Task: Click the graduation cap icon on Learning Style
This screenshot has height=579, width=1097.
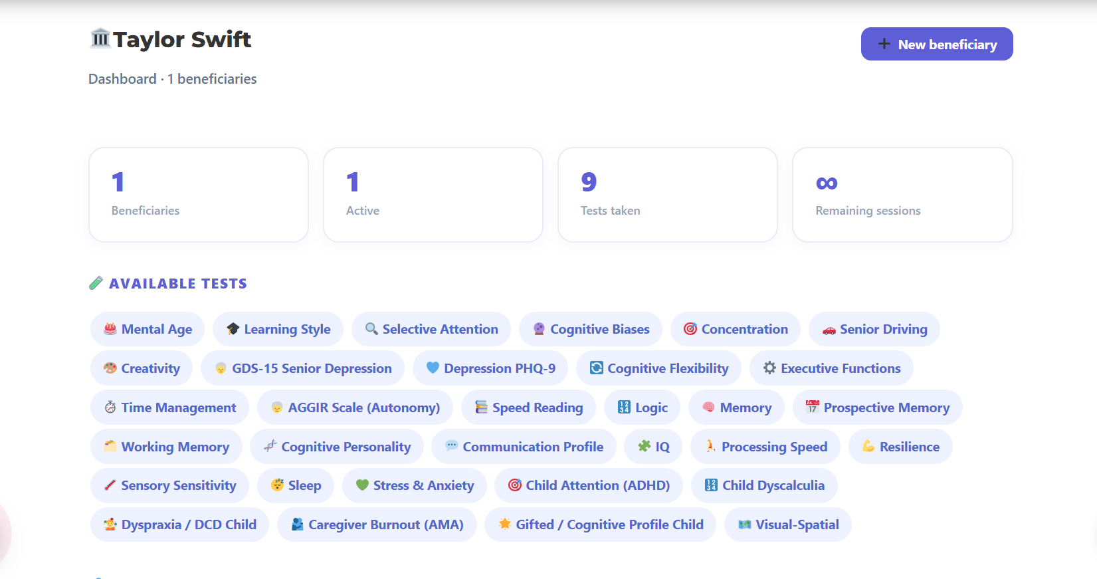Action: [233, 329]
